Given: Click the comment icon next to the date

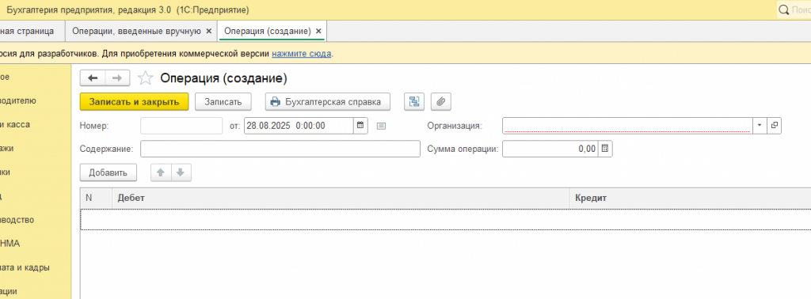Looking at the screenshot, I should 381,126.
